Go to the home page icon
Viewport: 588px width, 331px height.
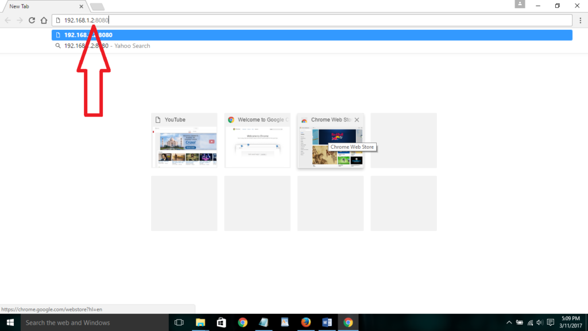coord(44,20)
